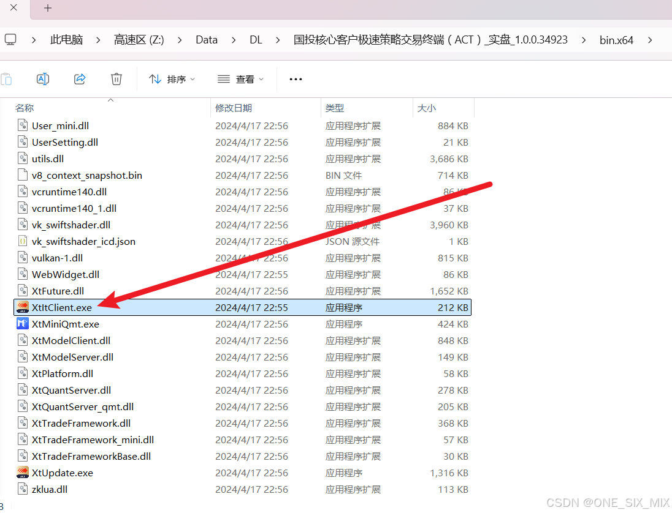The width and height of the screenshot is (672, 513).
Task: Select XtQuantServer_qmt.dll file name
Action: tap(83, 406)
